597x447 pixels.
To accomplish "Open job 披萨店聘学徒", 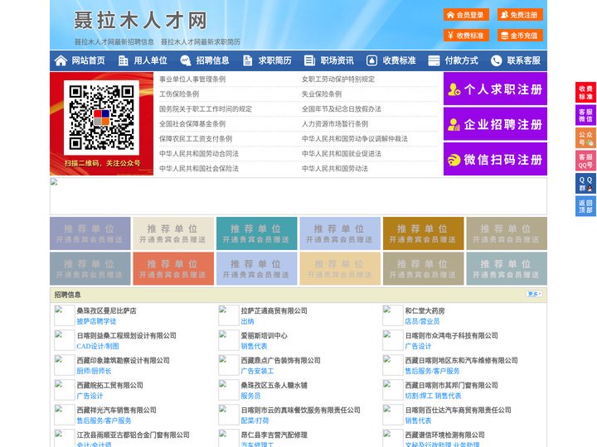I will point(96,321).
